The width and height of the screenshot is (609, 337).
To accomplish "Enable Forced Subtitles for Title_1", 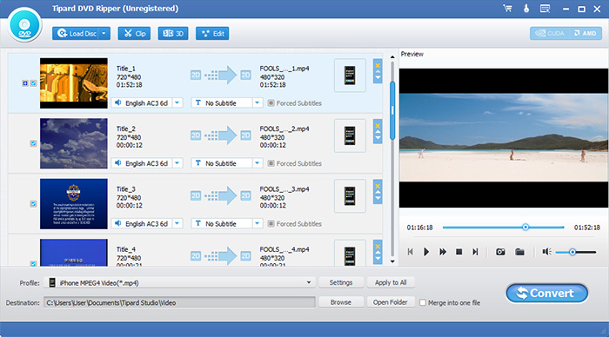I will tap(271, 103).
